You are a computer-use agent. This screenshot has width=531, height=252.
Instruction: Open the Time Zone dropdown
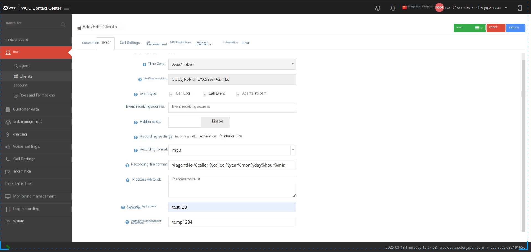pyautogui.click(x=232, y=64)
